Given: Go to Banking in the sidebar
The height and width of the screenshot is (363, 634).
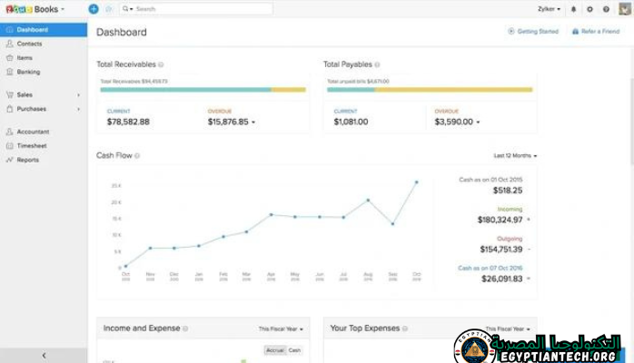Looking at the screenshot, I should tap(28, 72).
